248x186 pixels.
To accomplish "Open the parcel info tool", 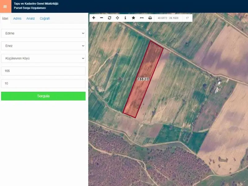I will point(125,18).
